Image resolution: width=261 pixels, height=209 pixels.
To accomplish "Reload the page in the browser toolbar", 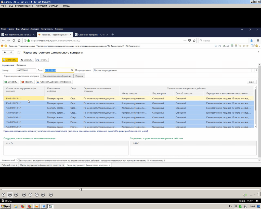I will coord(14,41).
